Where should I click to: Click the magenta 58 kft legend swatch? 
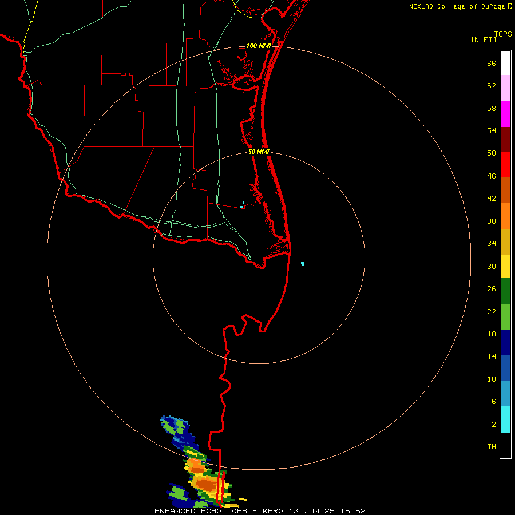tap(505, 114)
